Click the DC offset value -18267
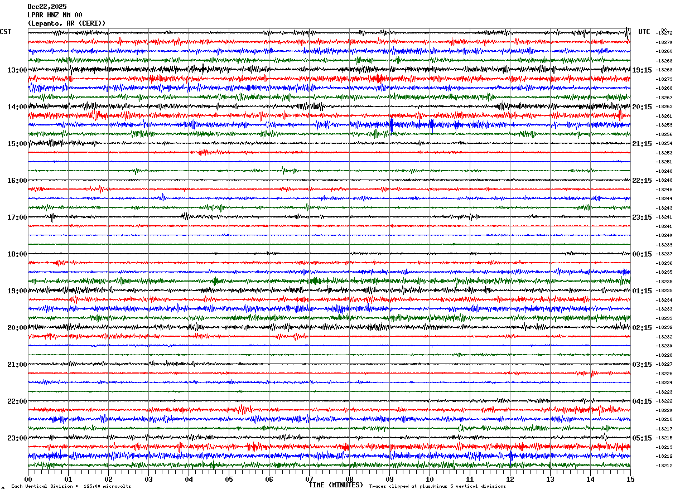This screenshot has height=494, width=675. (x=664, y=98)
